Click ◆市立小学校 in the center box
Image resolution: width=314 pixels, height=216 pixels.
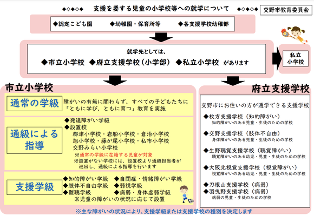point(63,62)
